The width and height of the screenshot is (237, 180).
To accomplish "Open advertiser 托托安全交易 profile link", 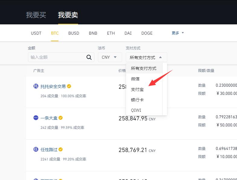I will click(x=53, y=86).
